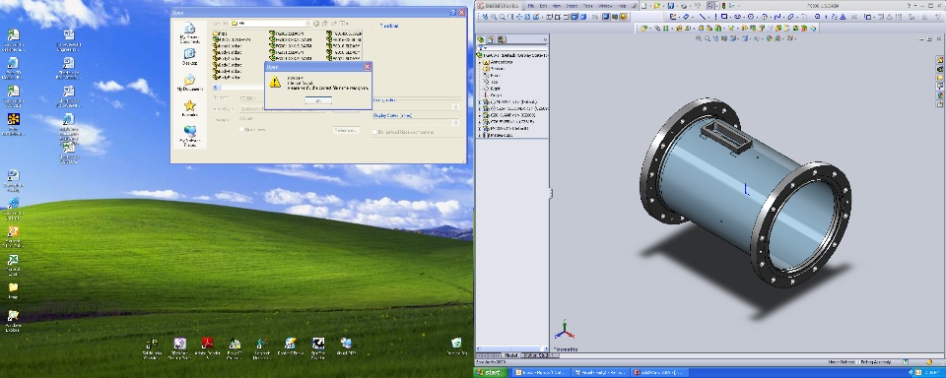
Task: Click the Windows Start button
Action: (490, 372)
